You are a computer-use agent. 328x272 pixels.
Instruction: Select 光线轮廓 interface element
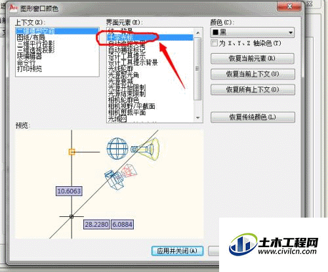click(x=150, y=69)
